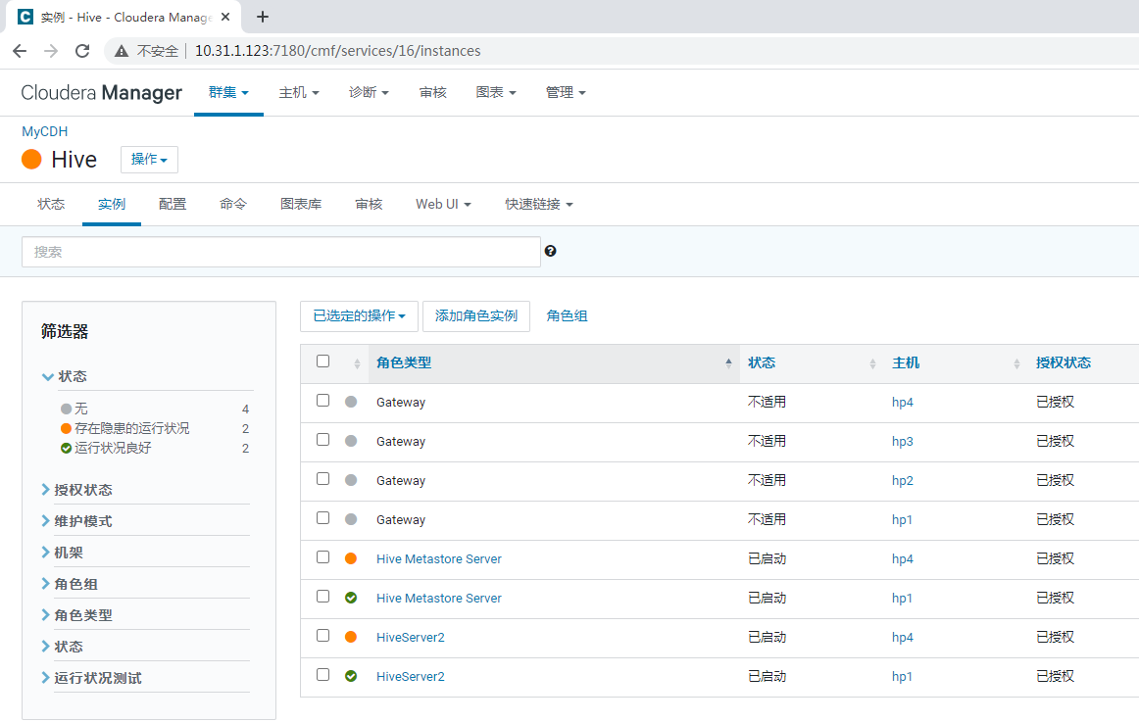Open the MyCDH cluster link

click(44, 131)
